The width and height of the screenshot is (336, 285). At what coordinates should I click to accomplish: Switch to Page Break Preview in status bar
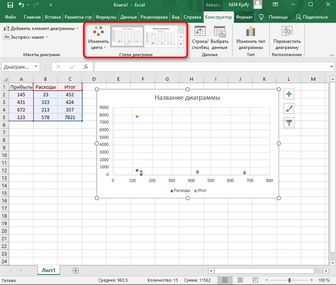tap(255, 280)
